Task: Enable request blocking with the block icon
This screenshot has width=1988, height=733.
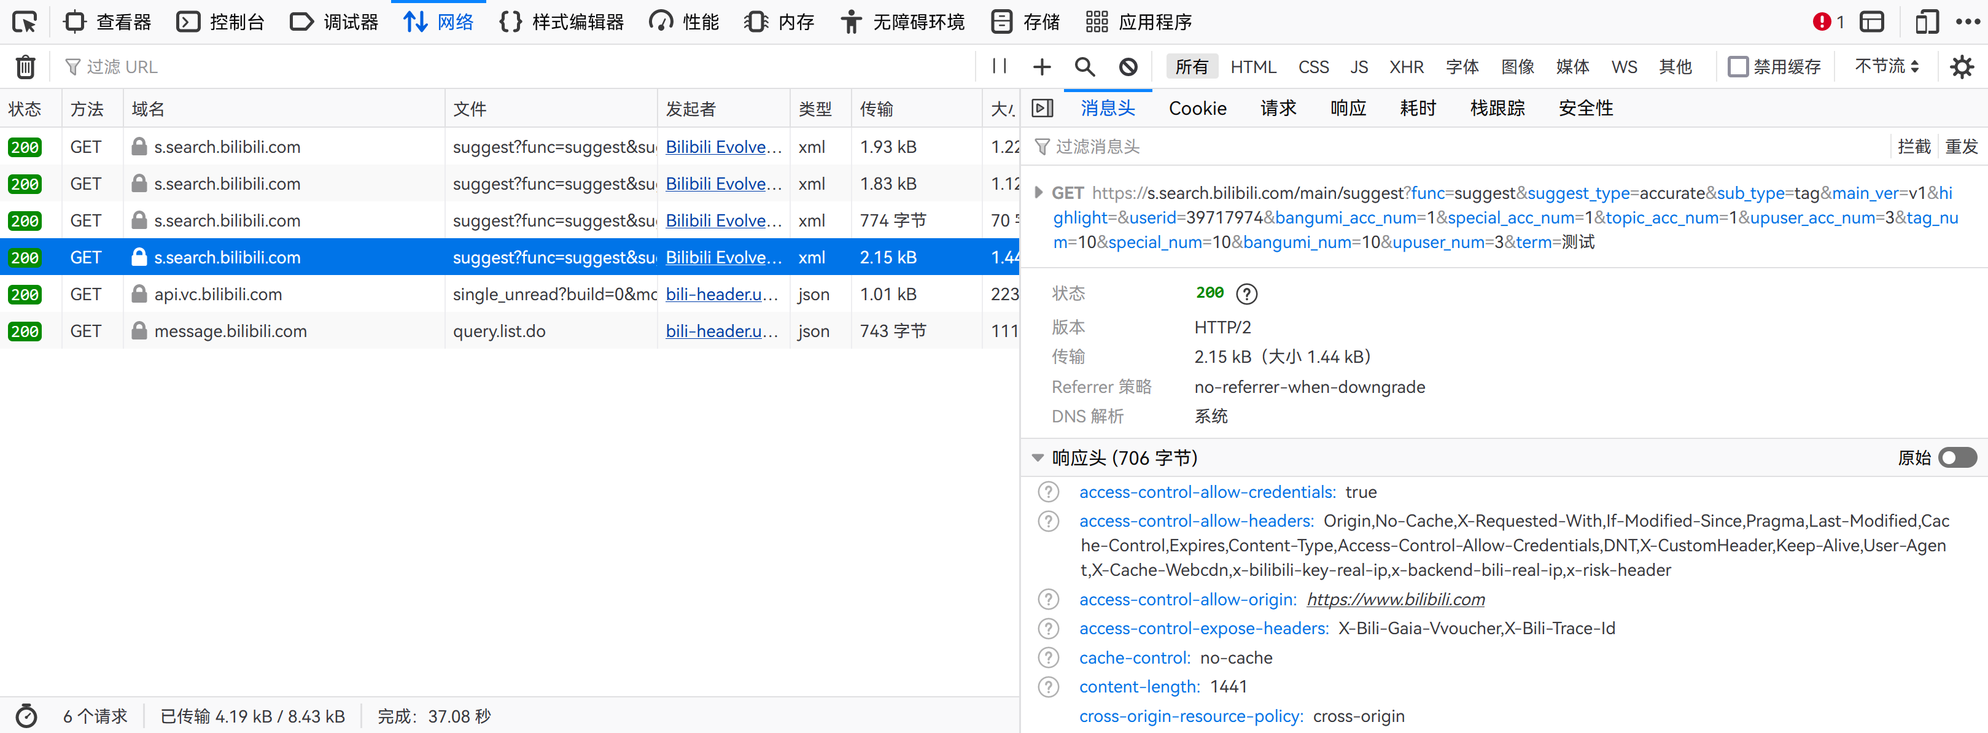Action: coord(1128,66)
